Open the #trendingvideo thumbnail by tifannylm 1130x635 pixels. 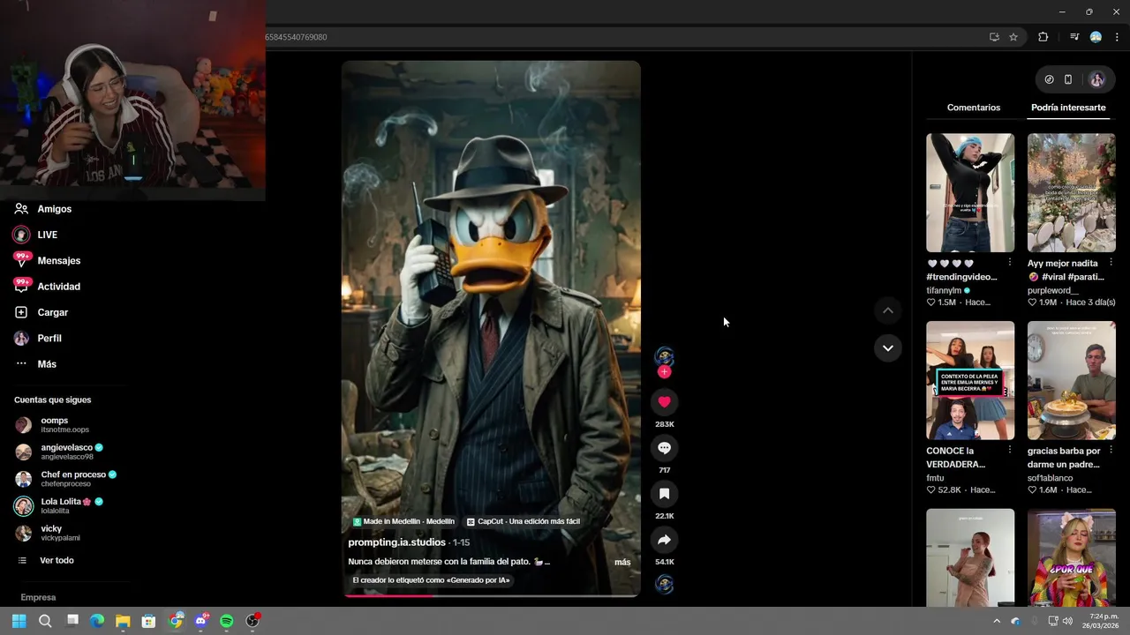tap(970, 192)
